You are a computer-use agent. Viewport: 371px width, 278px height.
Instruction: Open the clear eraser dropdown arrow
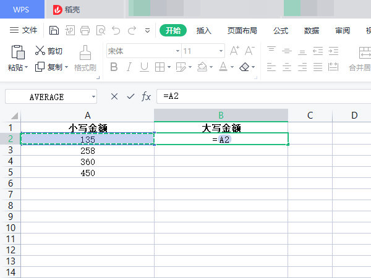coord(253,67)
